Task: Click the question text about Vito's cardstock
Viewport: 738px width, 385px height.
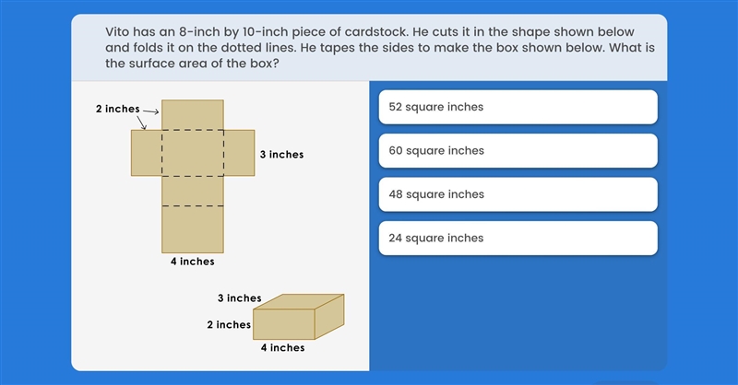Action: [x=380, y=48]
